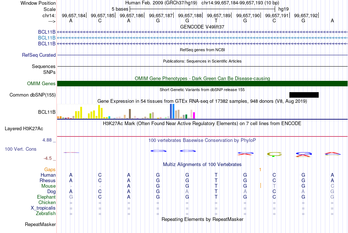
Task: Click the 4.88 PhyloP upper scale value
Action: click(47, 140)
